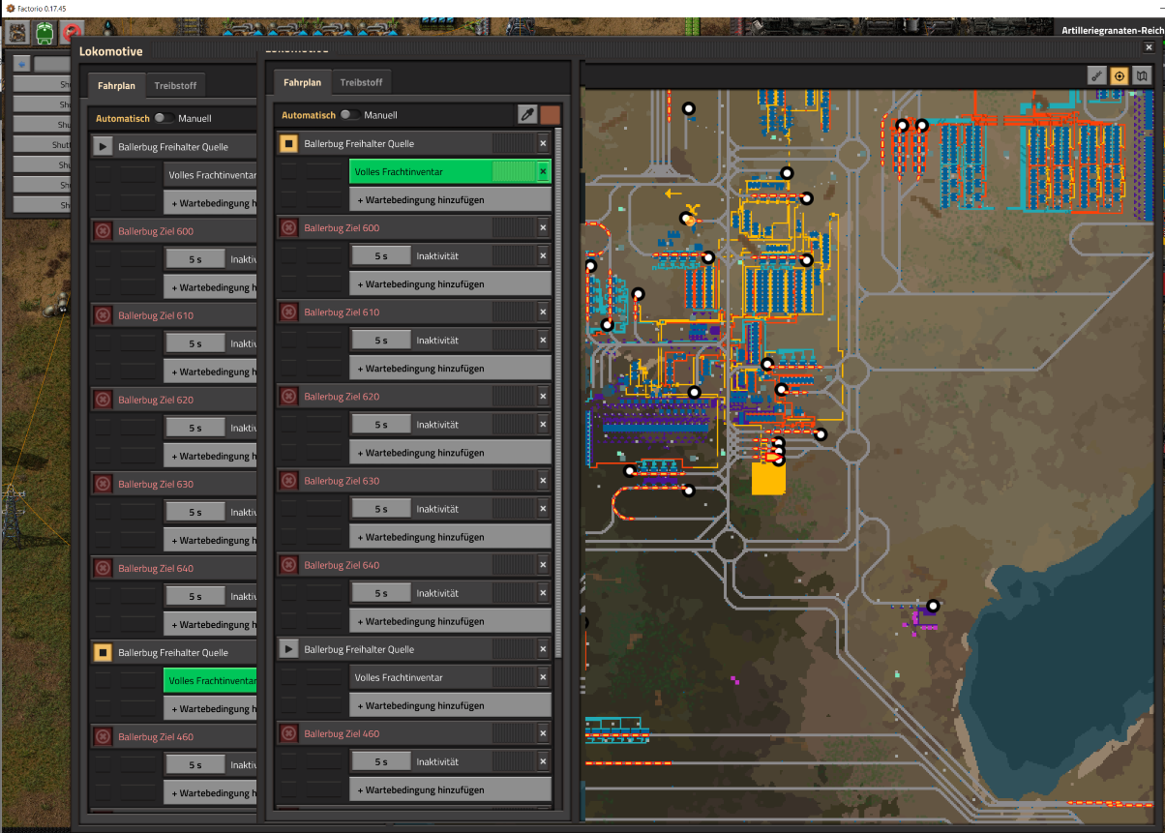Image resolution: width=1165 pixels, height=833 pixels.
Task: Open the full map via the map icon
Action: coord(1143,75)
